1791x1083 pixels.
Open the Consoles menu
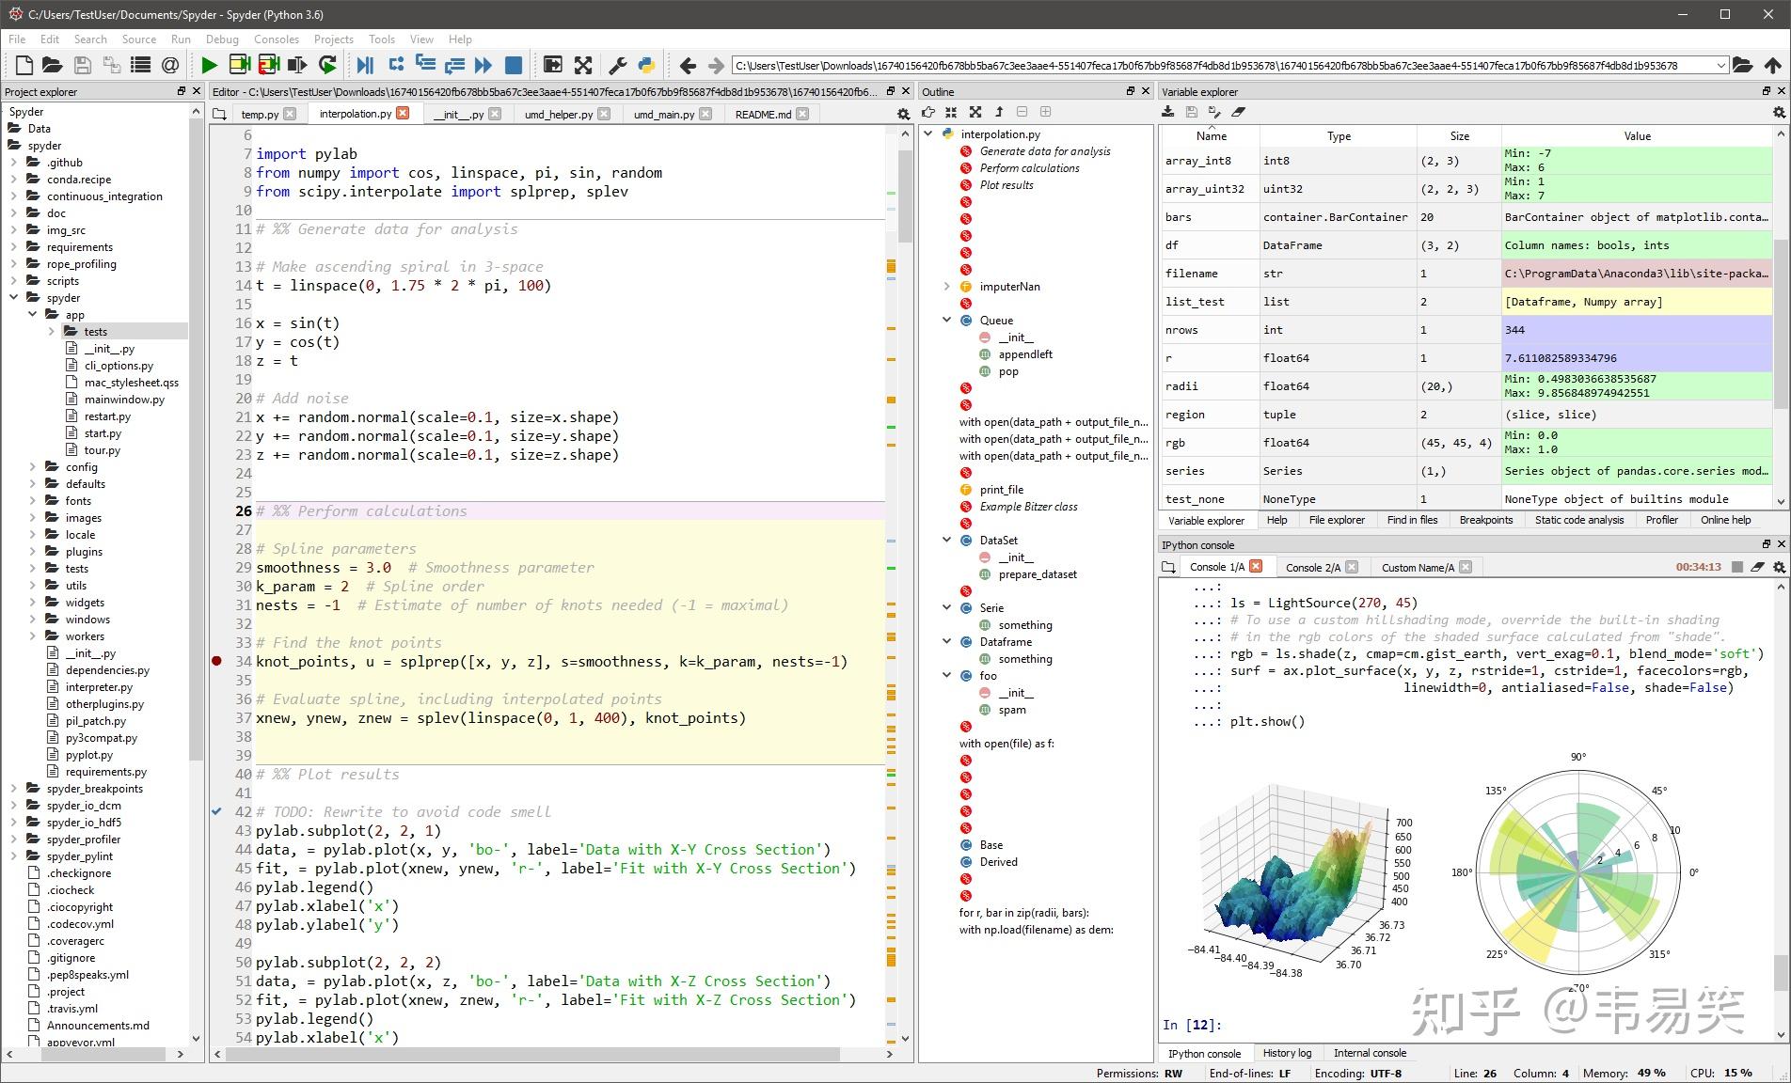276,39
